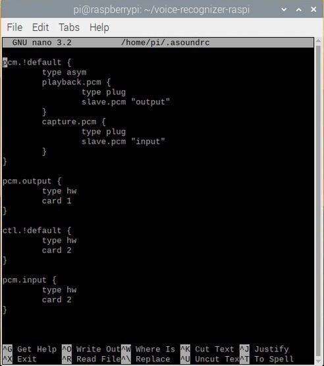The image size is (324, 366).
Task: Click the ^J Justify shortcut
Action: click(264, 350)
